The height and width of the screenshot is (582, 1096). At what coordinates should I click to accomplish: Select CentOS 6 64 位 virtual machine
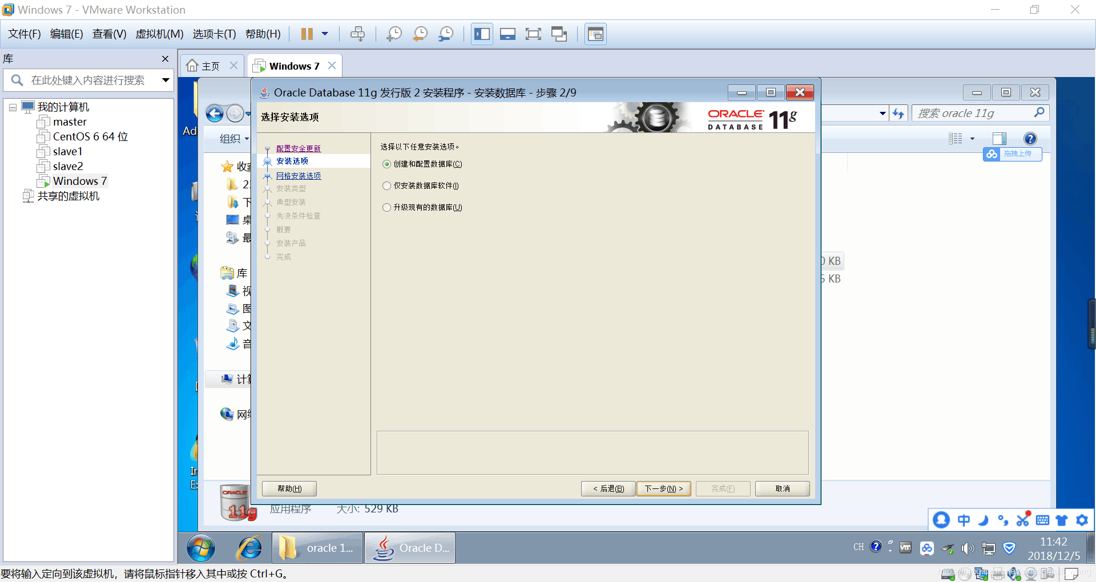pyautogui.click(x=90, y=137)
